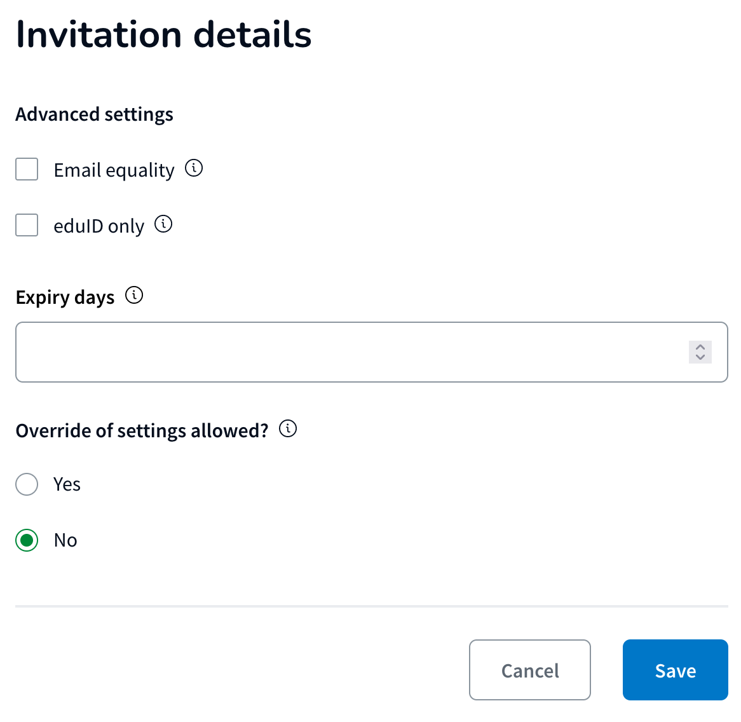Show info icon beside eduID only

coord(163,224)
